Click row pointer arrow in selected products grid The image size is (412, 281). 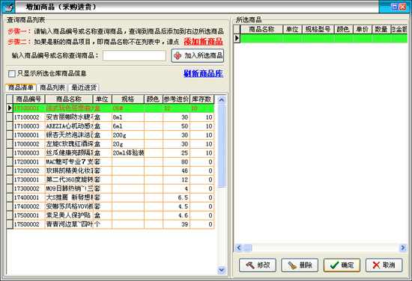pos(237,38)
